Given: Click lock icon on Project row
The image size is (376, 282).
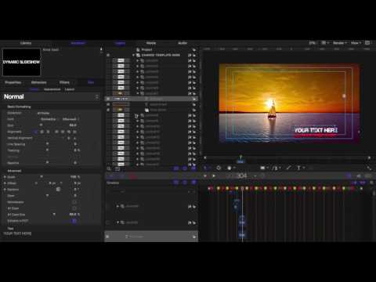Looking at the screenshot, I should (193, 49).
